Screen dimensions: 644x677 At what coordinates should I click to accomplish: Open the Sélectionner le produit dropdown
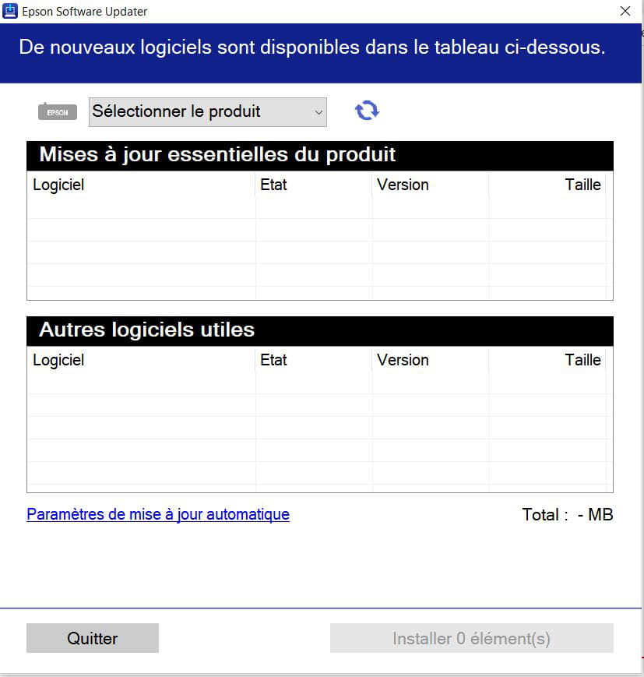pyautogui.click(x=208, y=112)
